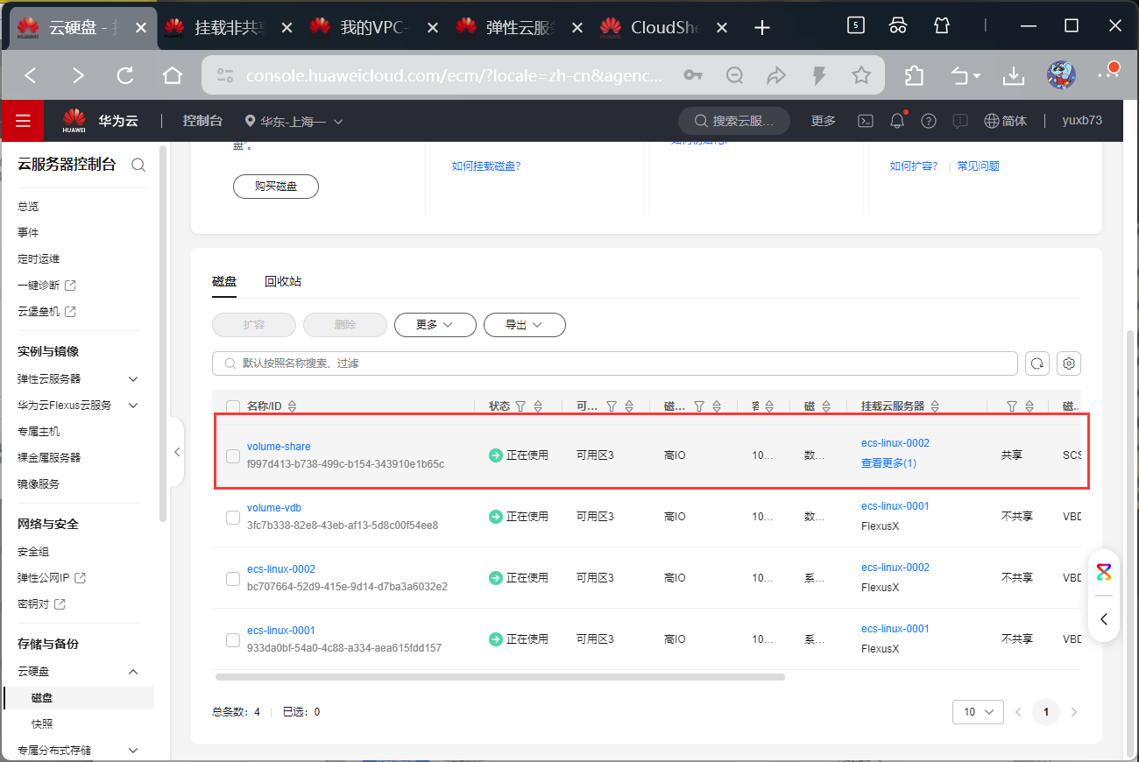Expand 专属分布式存储 in the sidebar
This screenshot has height=762, width=1139.
(x=133, y=751)
